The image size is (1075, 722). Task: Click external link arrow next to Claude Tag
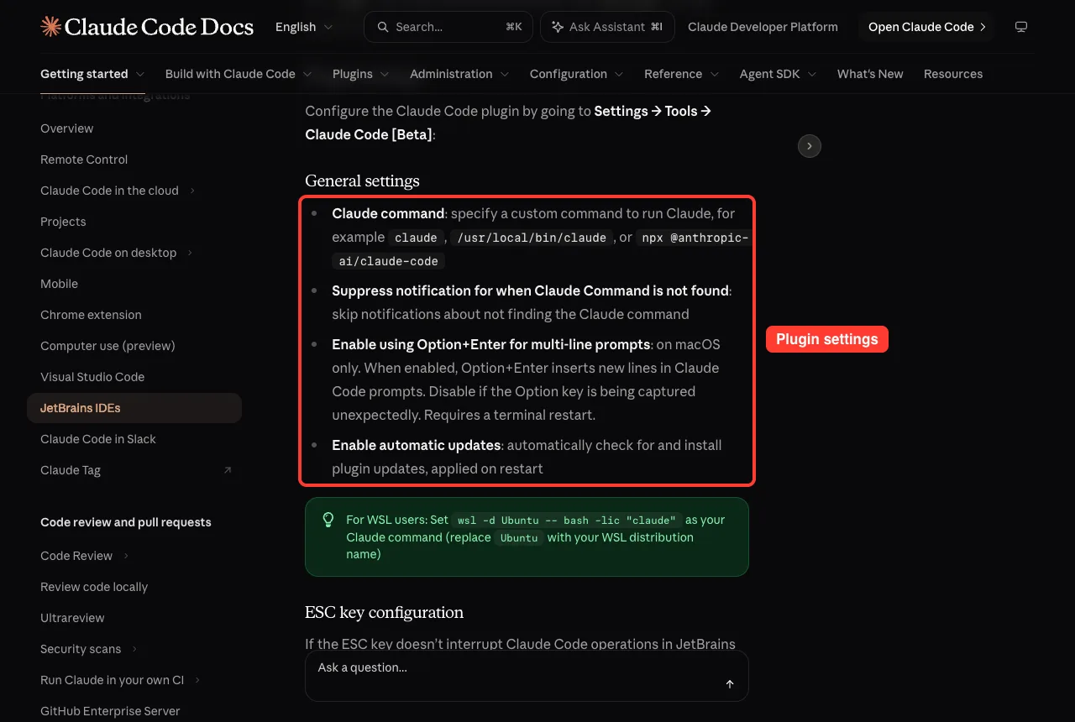[228, 470]
